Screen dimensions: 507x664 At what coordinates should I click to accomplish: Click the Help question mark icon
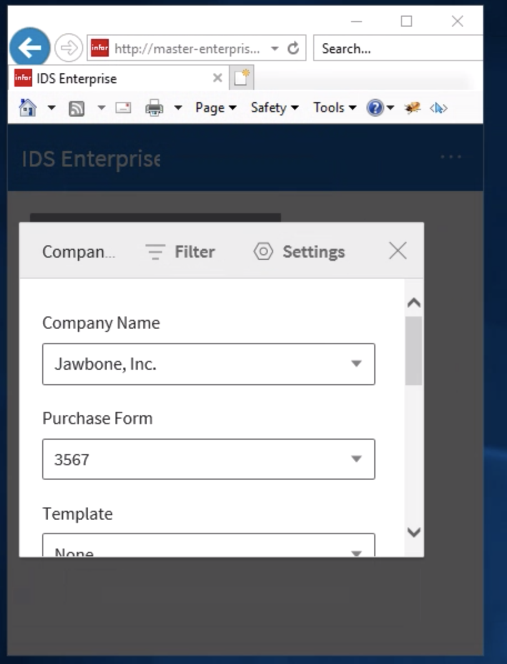click(x=375, y=108)
